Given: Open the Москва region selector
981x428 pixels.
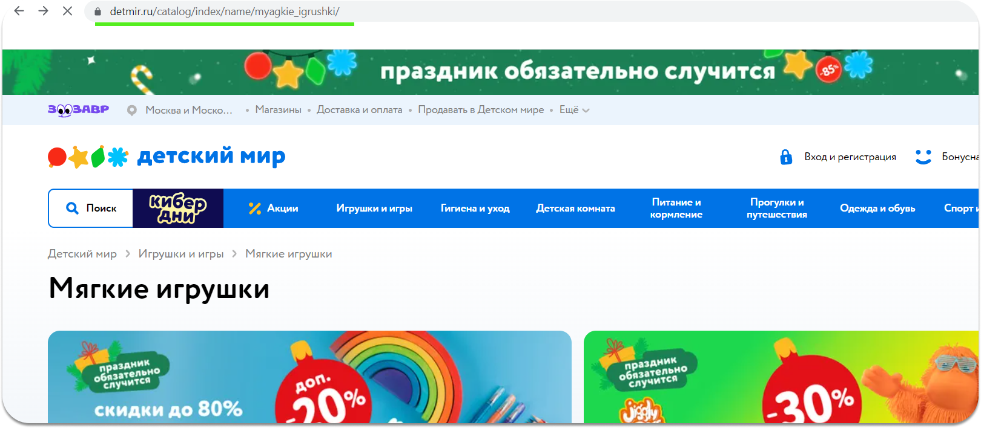Looking at the screenshot, I should pyautogui.click(x=188, y=110).
